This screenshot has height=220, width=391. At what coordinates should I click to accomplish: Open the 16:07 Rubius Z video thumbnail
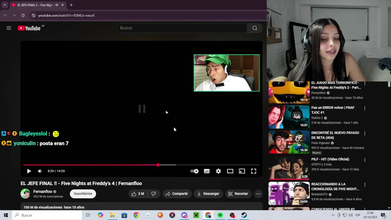click(289, 117)
